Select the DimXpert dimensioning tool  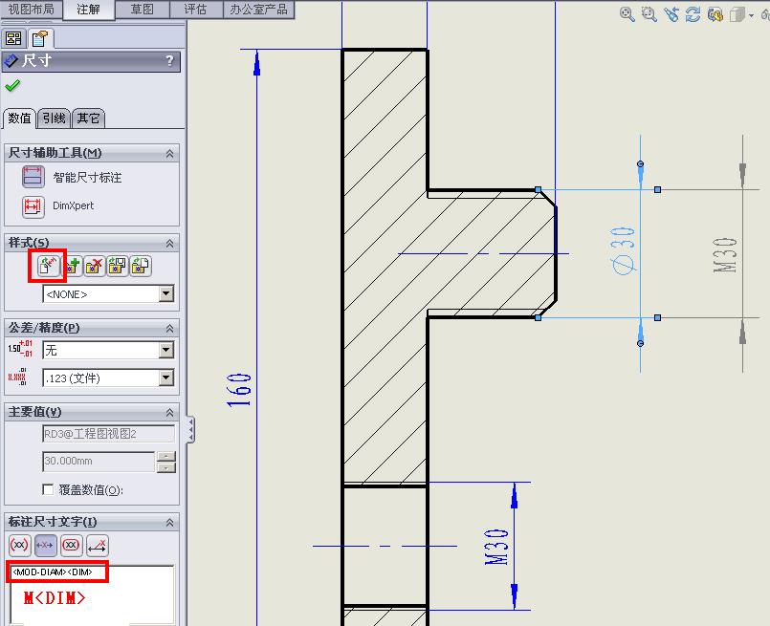[x=33, y=206]
